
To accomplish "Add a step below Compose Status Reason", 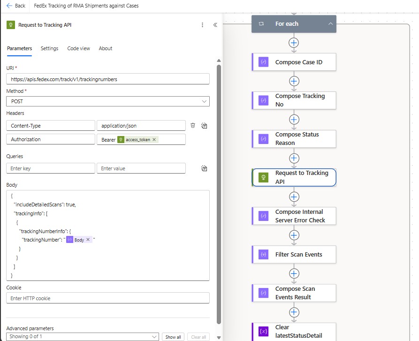I will click(x=294, y=158).
